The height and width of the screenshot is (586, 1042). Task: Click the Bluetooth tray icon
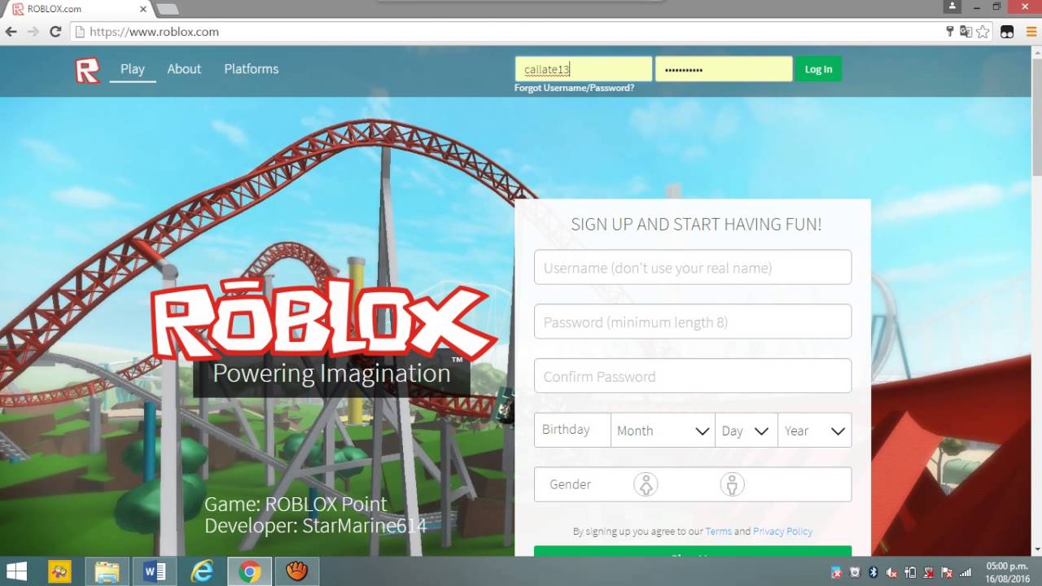[873, 572]
